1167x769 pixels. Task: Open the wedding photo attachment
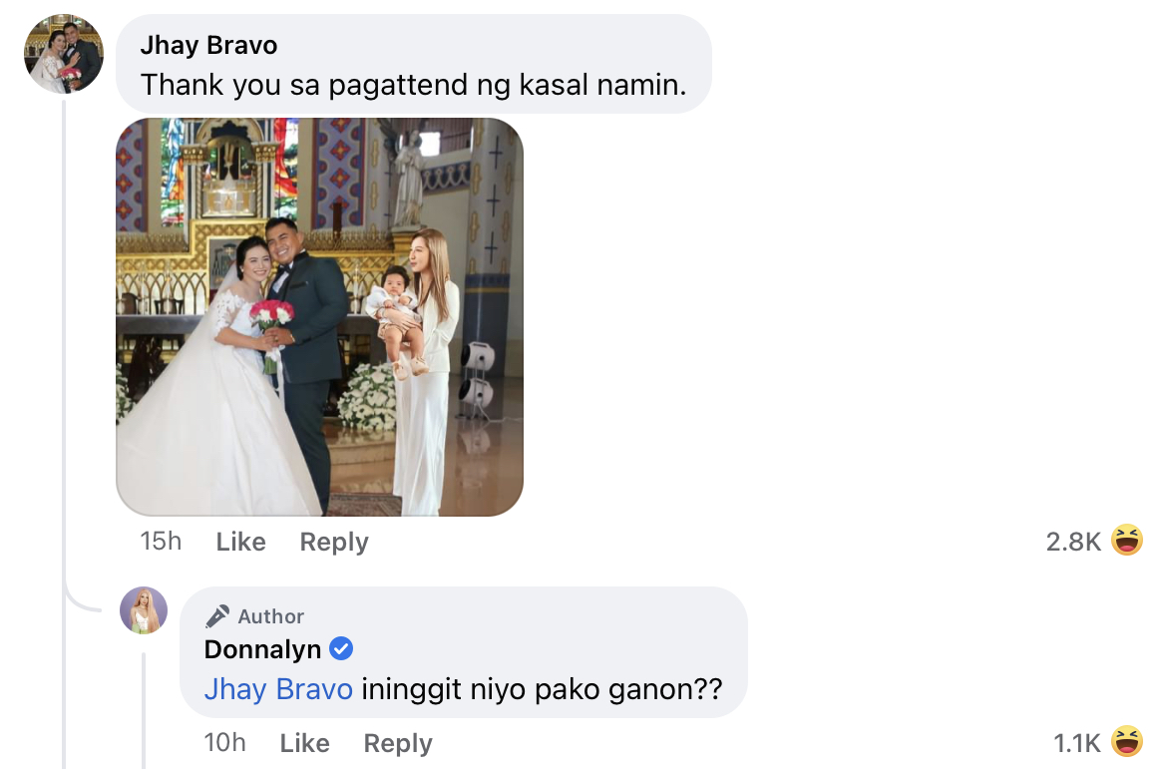pos(319,316)
